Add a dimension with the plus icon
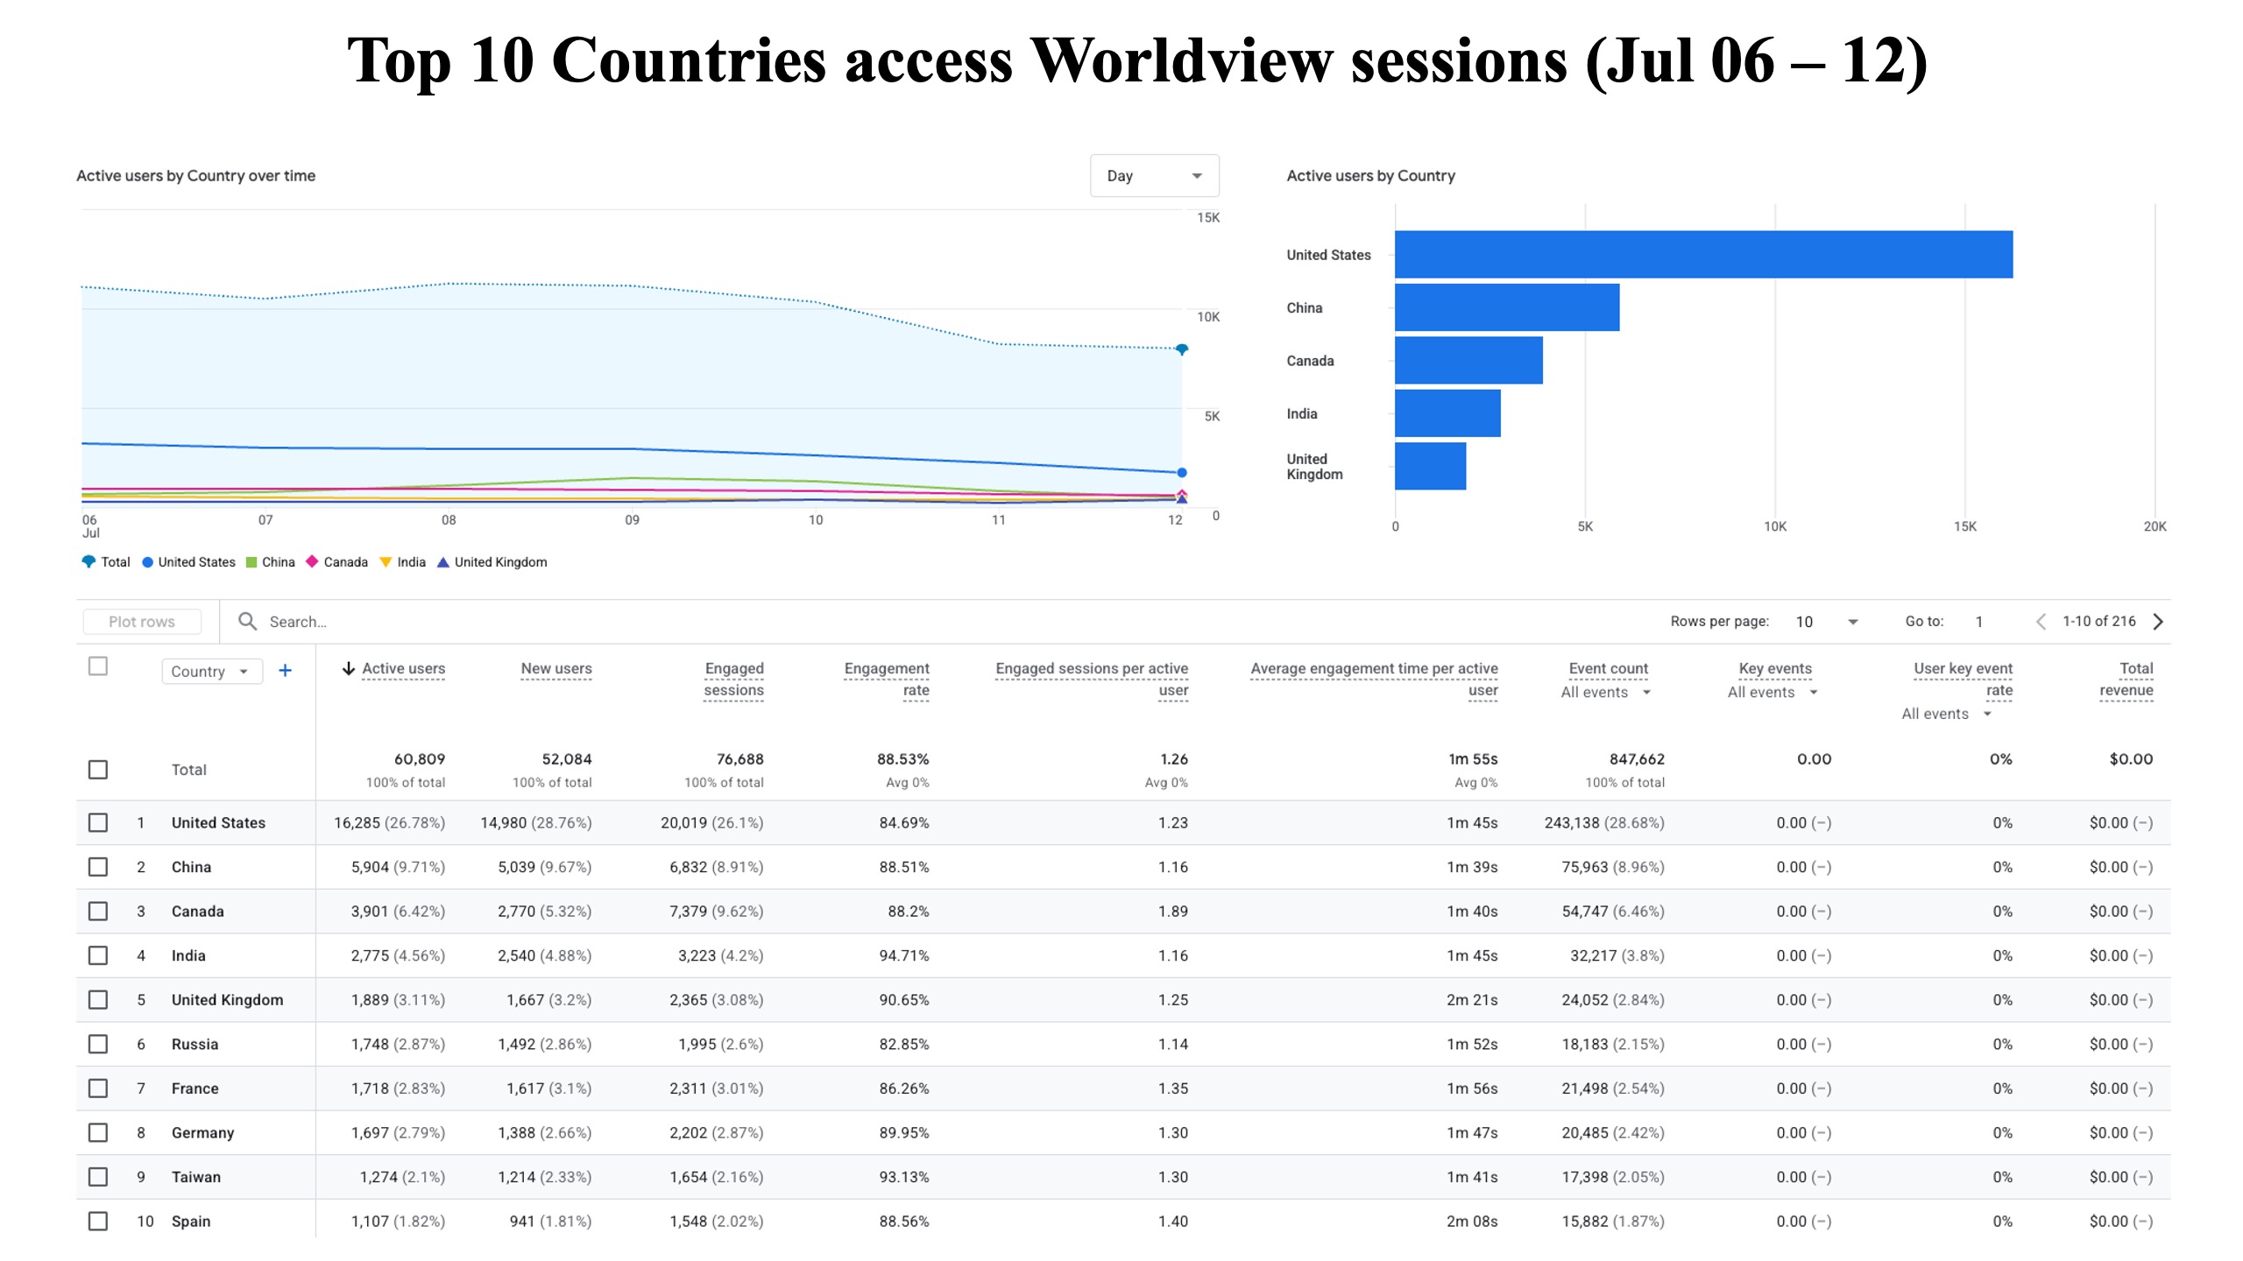The width and height of the screenshot is (2243, 1261). click(285, 671)
